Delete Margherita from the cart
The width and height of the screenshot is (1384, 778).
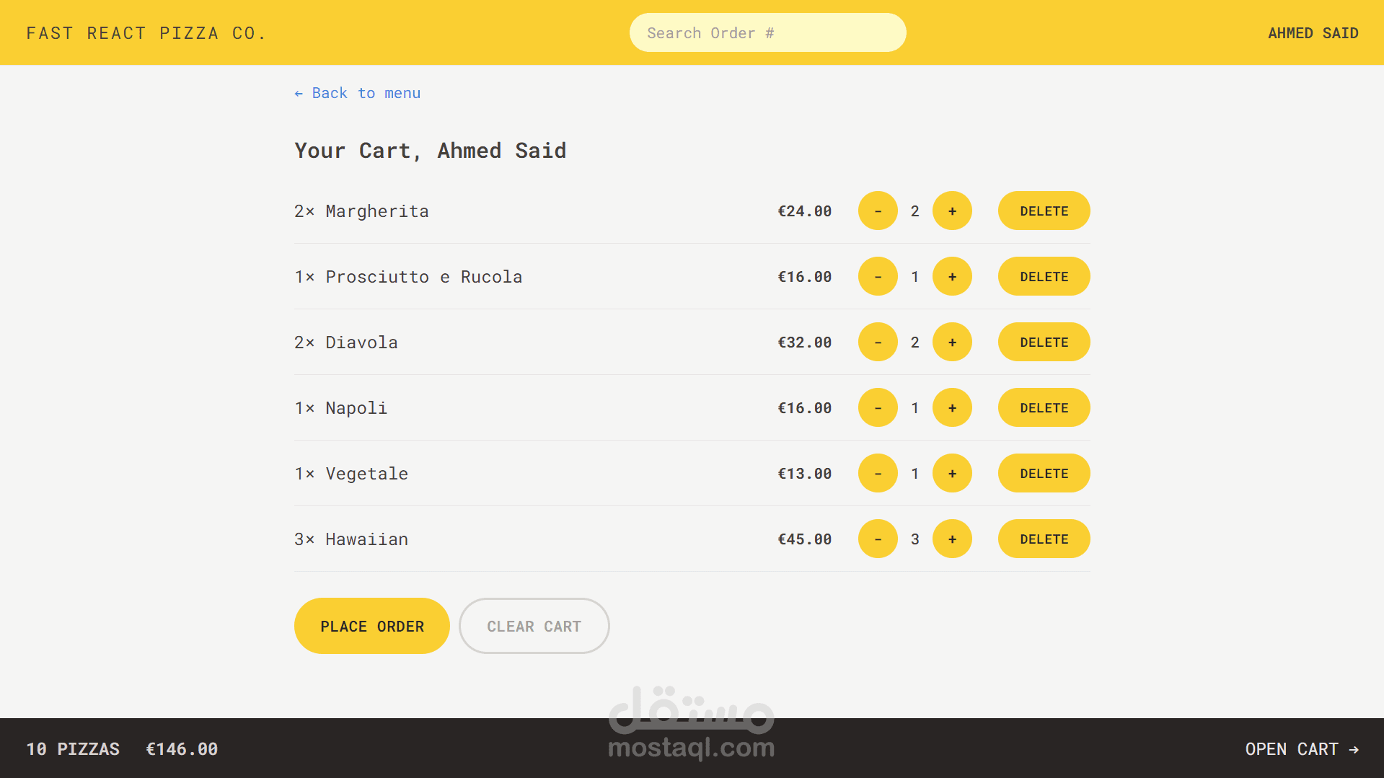[1044, 211]
